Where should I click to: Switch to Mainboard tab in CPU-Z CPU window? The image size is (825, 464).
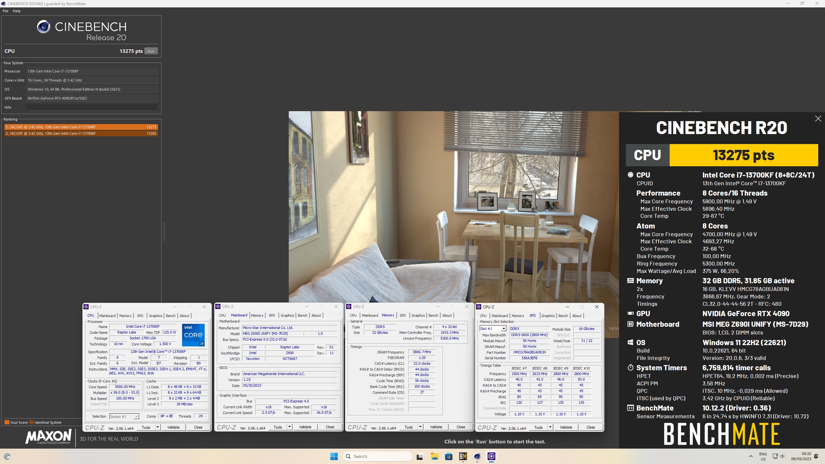click(x=107, y=316)
